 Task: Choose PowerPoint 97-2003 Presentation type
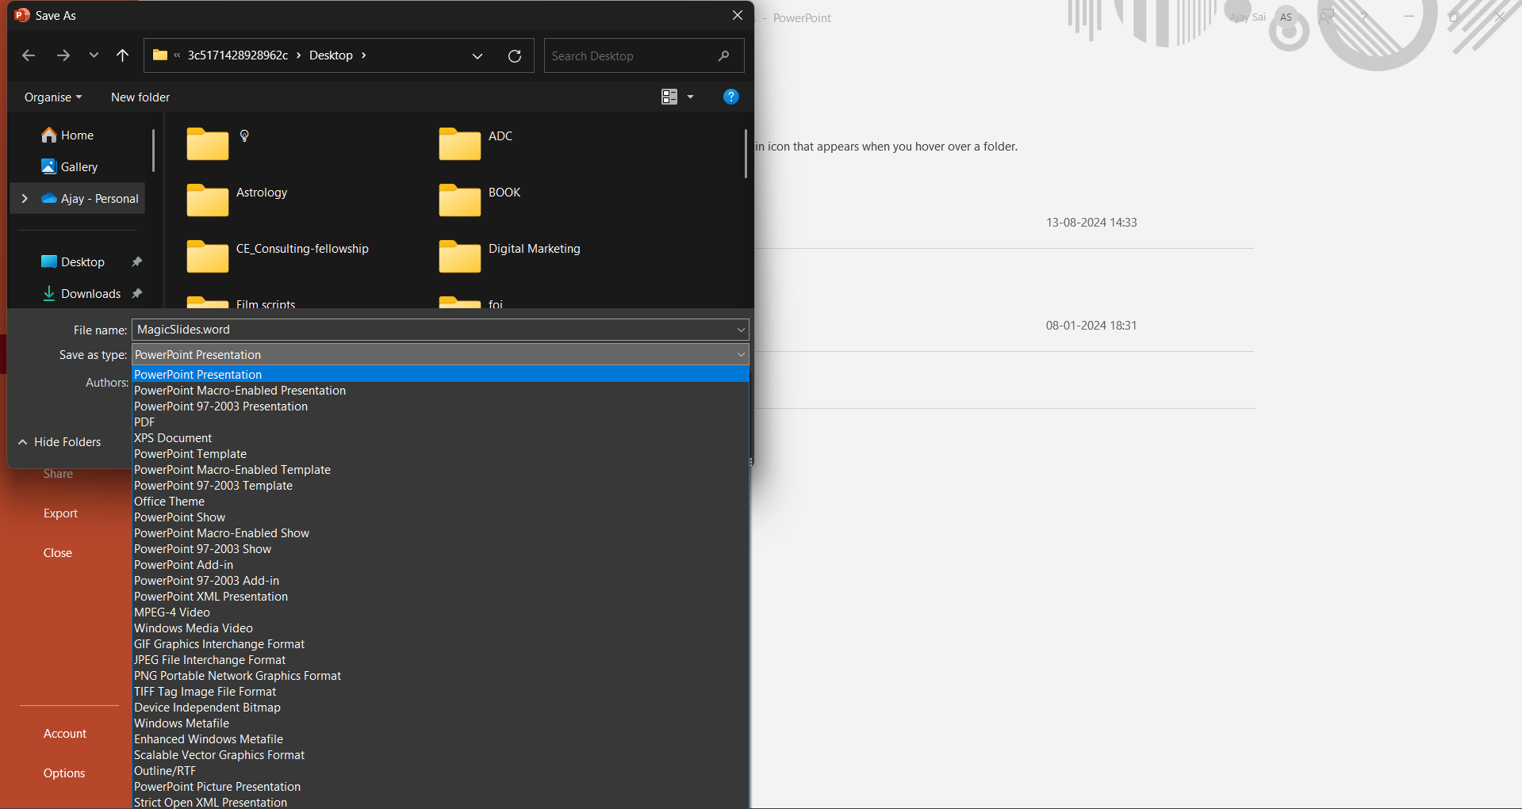(x=440, y=406)
